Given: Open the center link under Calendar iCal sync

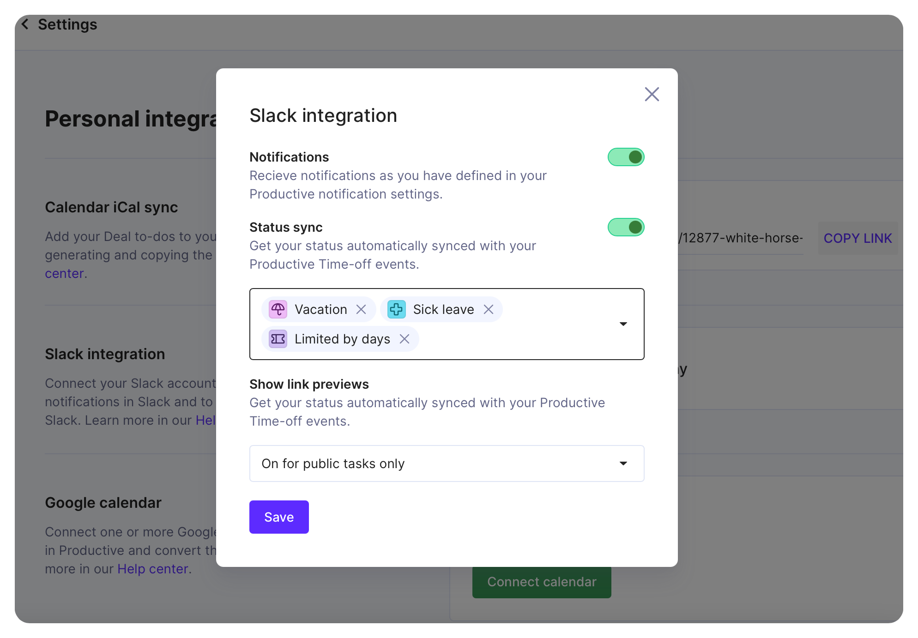Looking at the screenshot, I should [x=64, y=273].
